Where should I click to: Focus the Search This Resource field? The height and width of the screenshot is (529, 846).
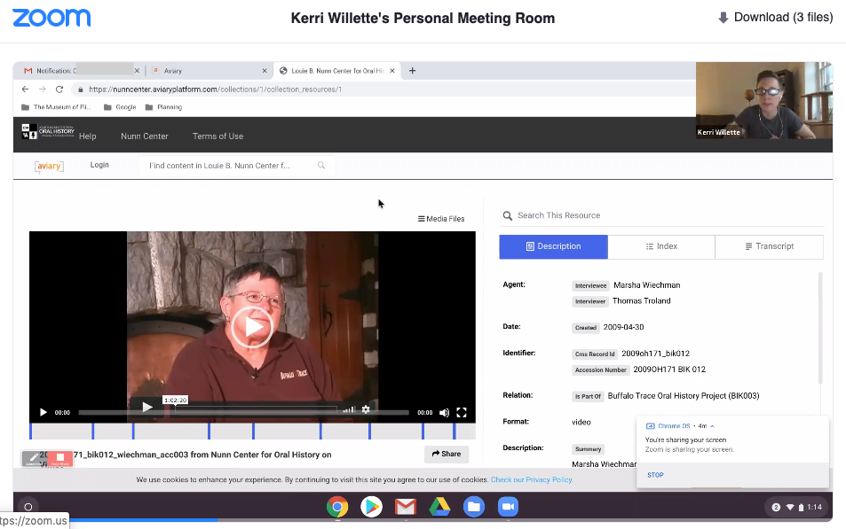[662, 215]
